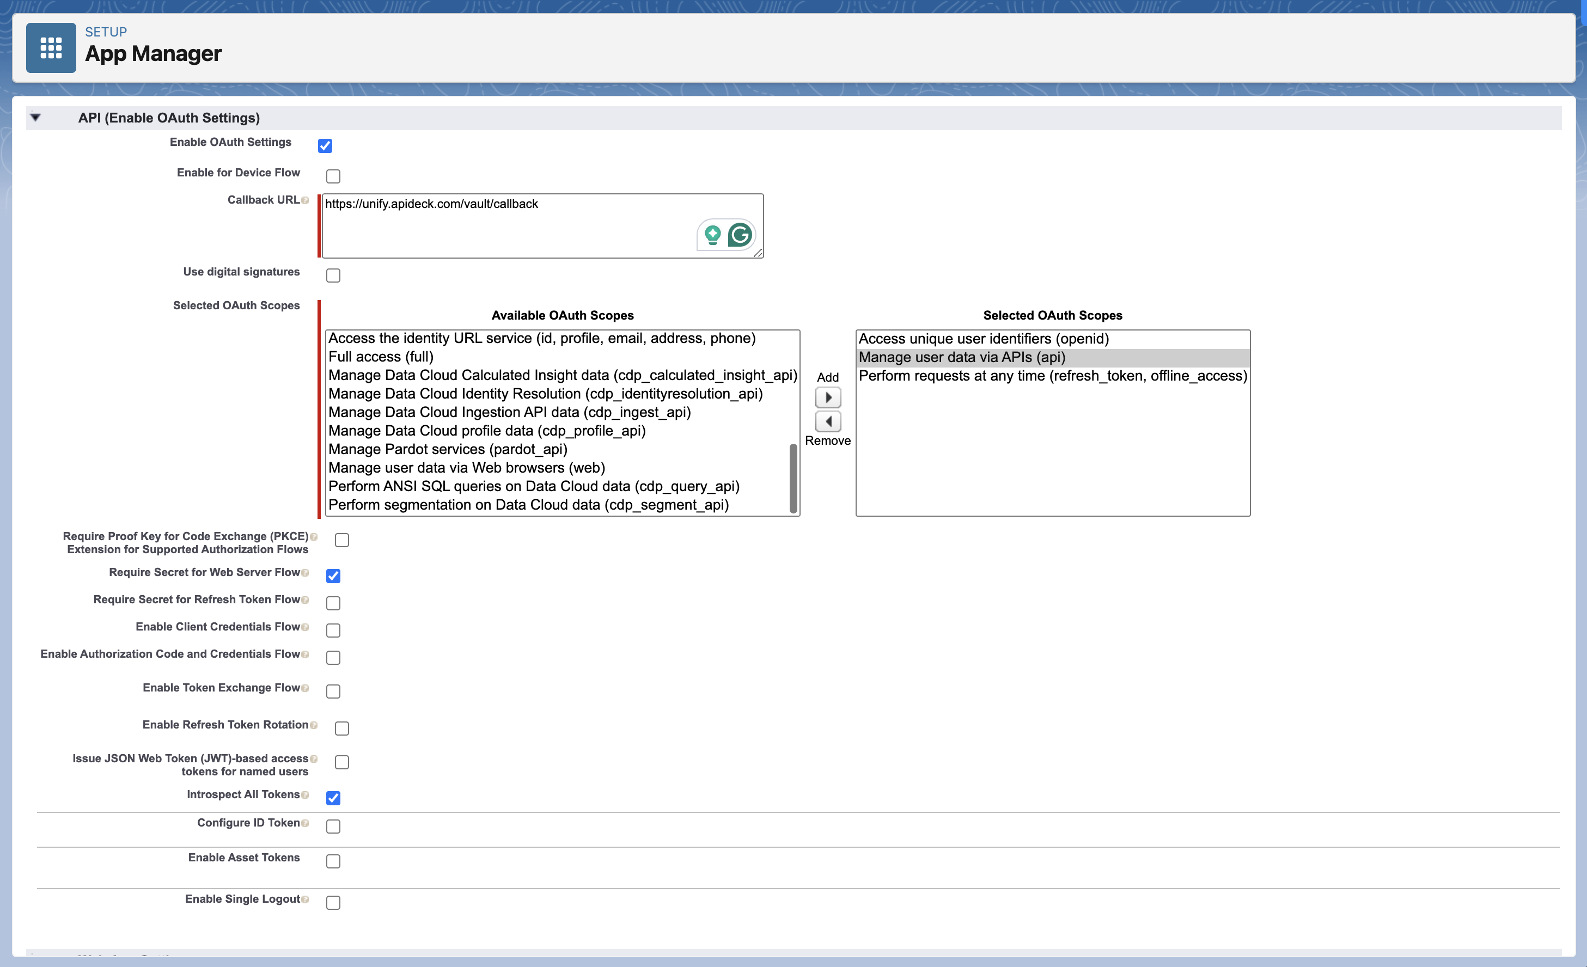The height and width of the screenshot is (967, 1587).
Task: Open help icon for Configure ID Token
Action: pyautogui.click(x=306, y=823)
